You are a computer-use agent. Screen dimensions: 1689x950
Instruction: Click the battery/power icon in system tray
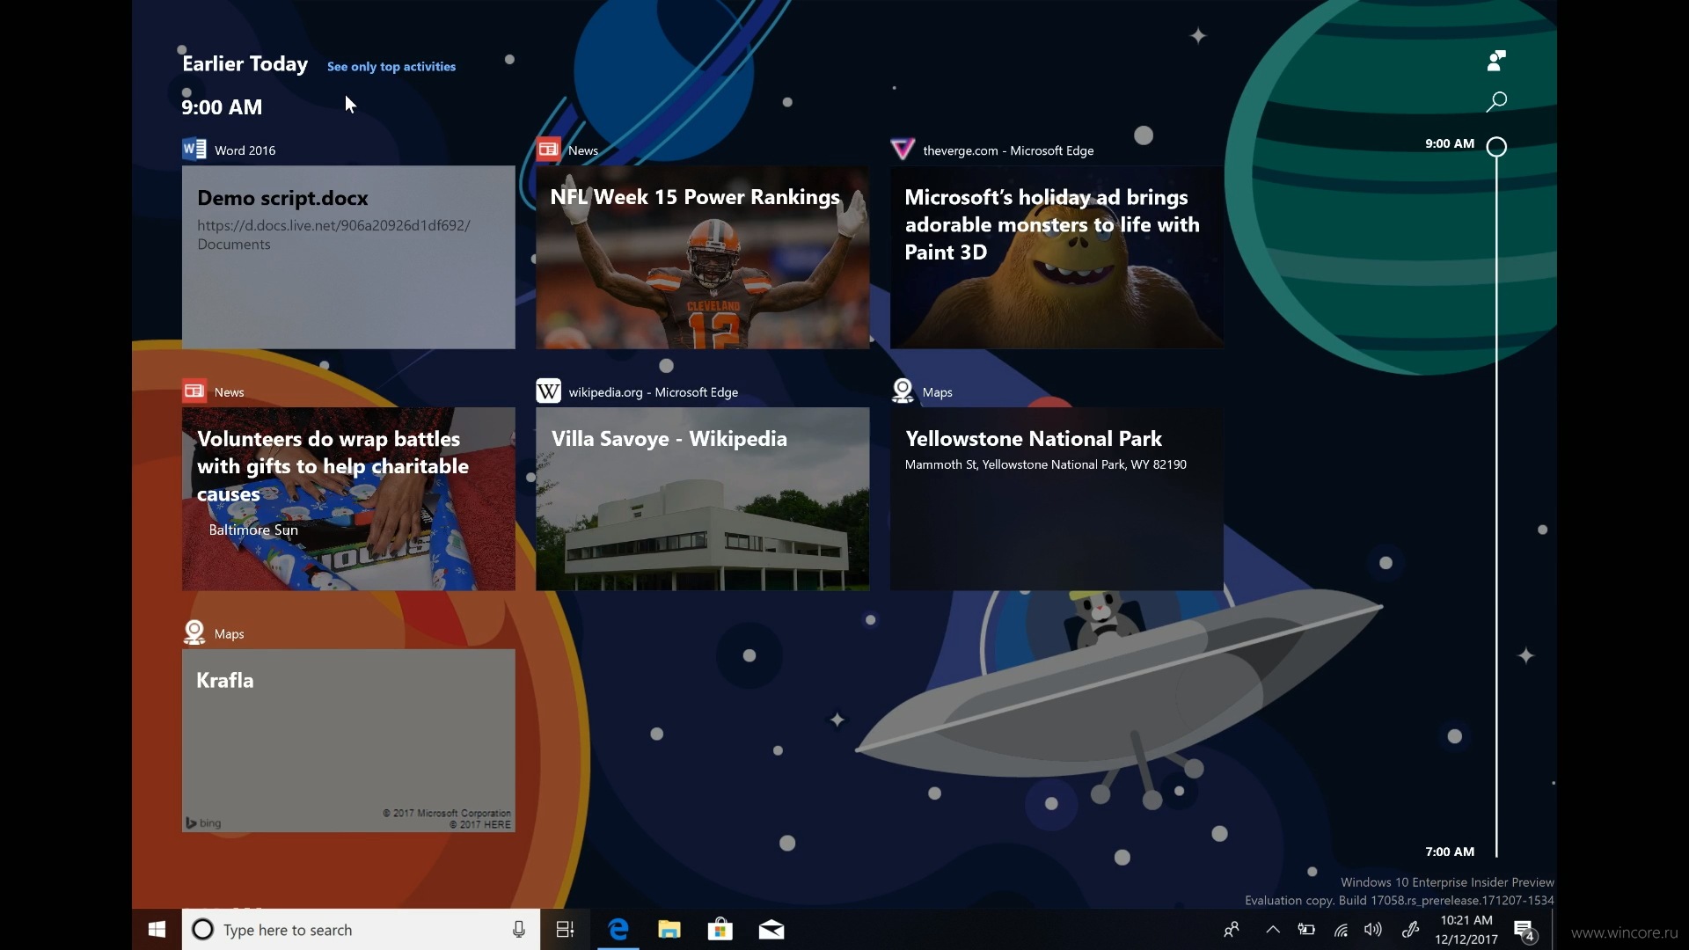point(1306,930)
